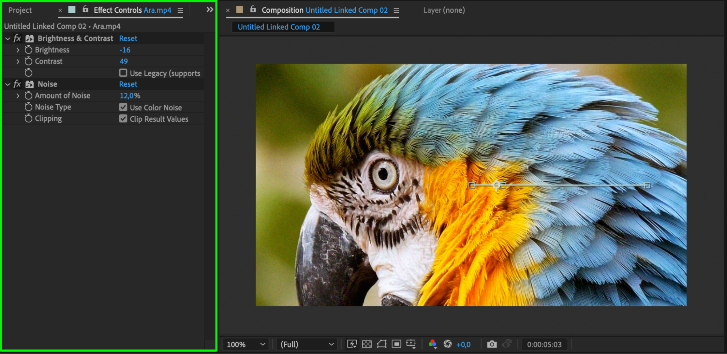
Task: Click the Brightness value -16
Action: (x=125, y=50)
